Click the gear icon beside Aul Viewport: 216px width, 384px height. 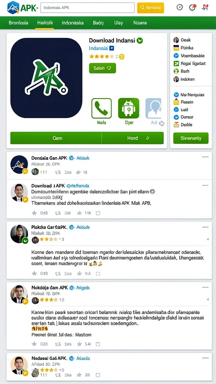(x=162, y=123)
